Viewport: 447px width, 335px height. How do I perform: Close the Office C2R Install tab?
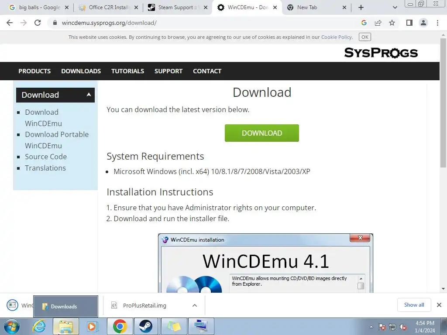pos(136,7)
